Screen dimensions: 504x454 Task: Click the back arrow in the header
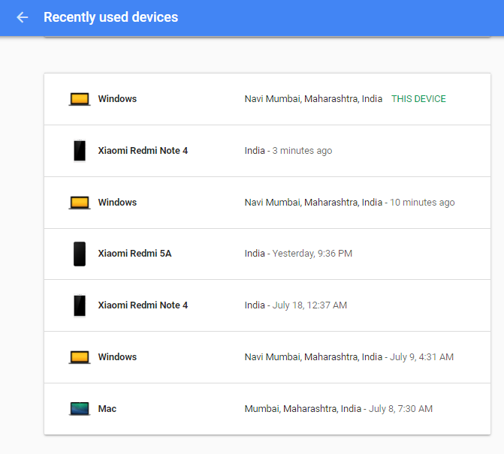[23, 17]
